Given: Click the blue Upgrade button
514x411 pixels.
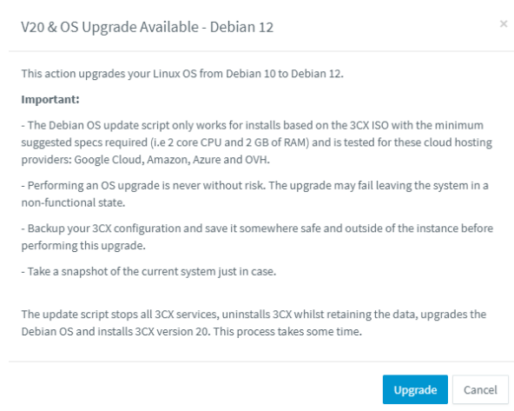Looking at the screenshot, I should (415, 389).
